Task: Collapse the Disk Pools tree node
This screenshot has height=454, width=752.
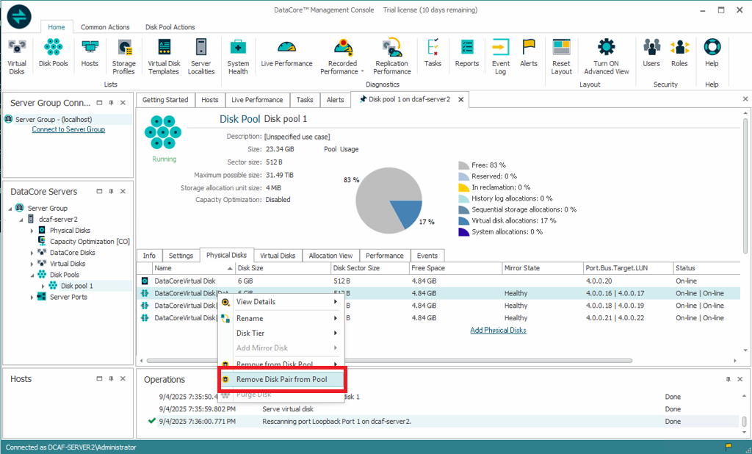Action: (x=32, y=275)
